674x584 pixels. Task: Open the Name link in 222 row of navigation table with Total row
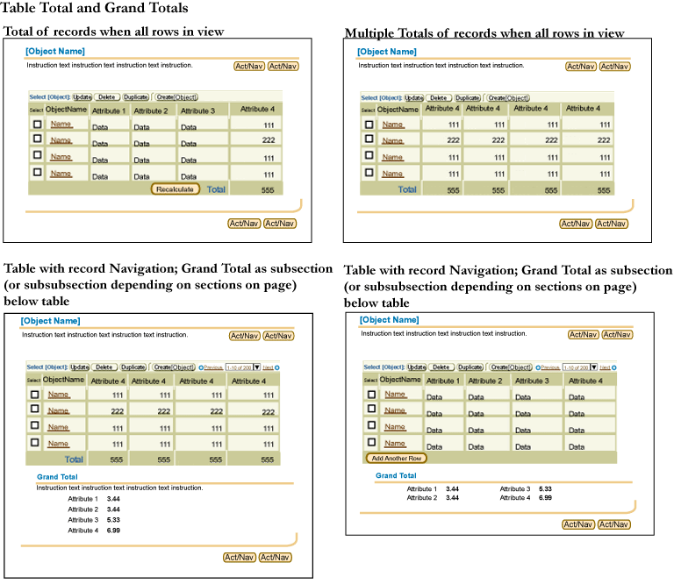[59, 411]
